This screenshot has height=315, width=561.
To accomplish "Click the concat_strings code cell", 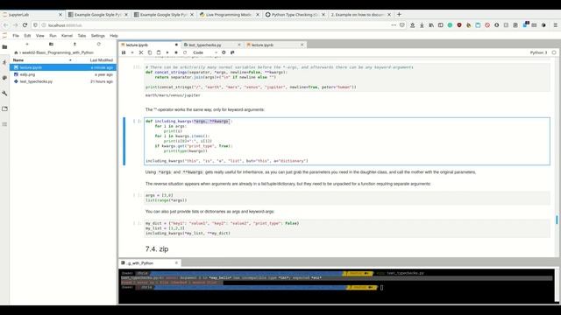I will [x=347, y=77].
